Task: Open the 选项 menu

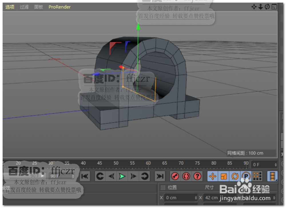Action: tap(9, 7)
